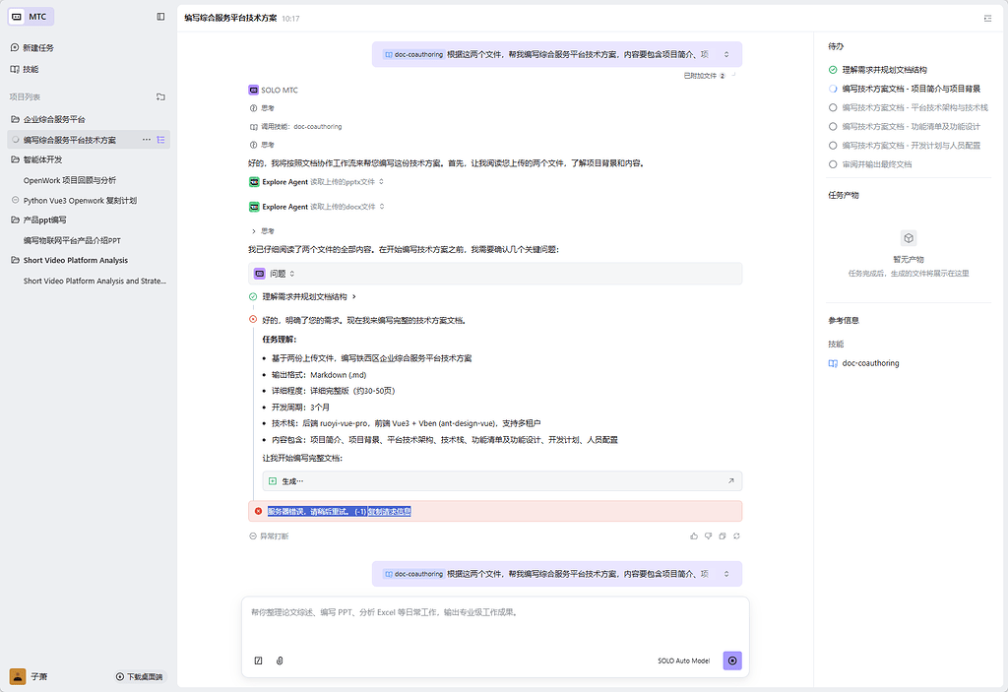Screen dimensions: 1008x692
Task: Click the thumbs down icon
Action: click(x=708, y=535)
